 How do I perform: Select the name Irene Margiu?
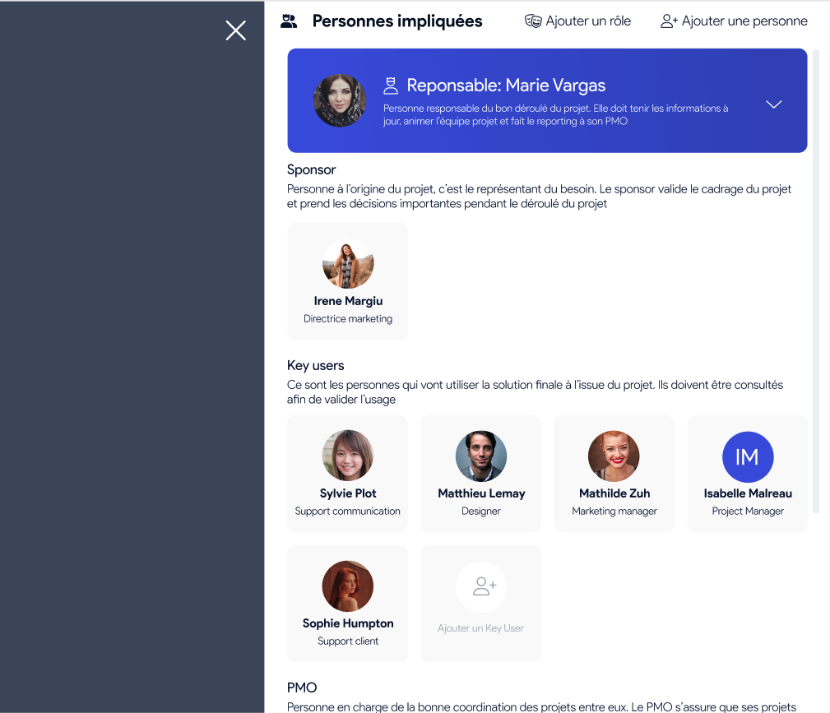348,301
